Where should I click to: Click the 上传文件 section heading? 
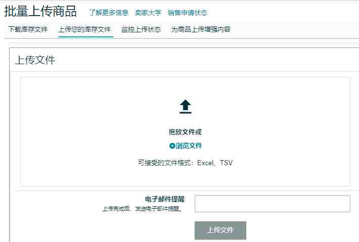pos(35,60)
